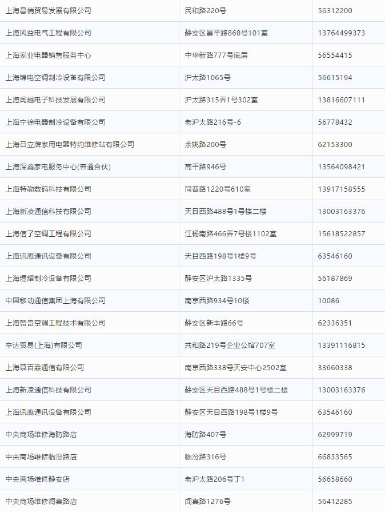
Task: Select address 静安区新丰路66号
Action: click(x=214, y=323)
